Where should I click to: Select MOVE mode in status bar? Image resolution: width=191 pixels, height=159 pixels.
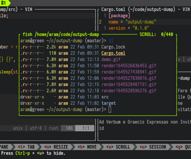click(x=87, y=147)
